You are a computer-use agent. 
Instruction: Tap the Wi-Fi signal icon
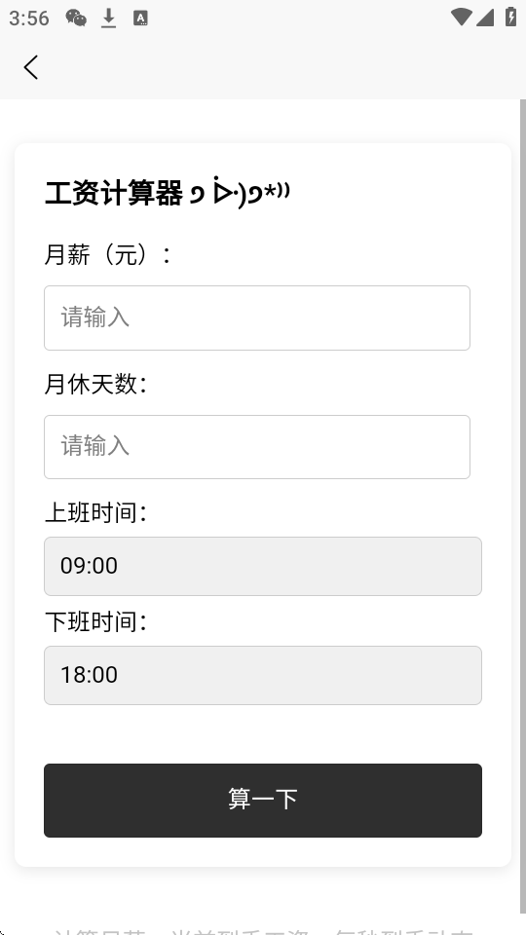(461, 17)
